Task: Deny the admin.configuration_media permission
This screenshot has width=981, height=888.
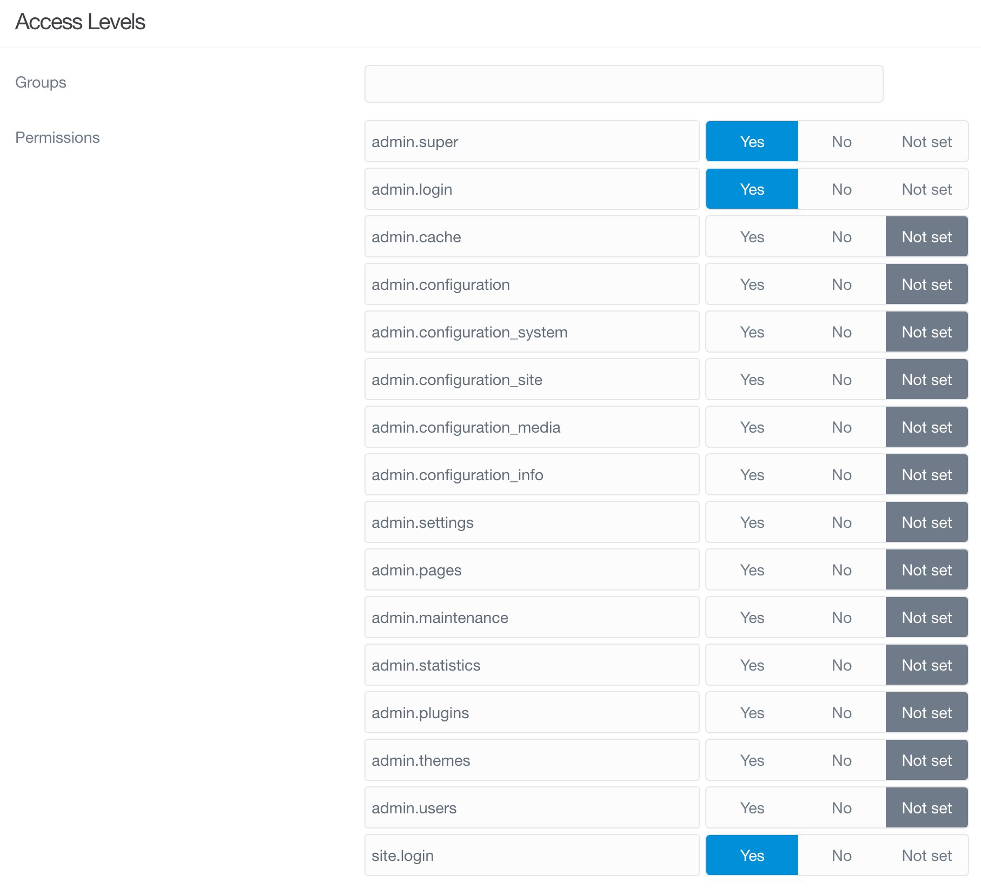Action: (841, 427)
